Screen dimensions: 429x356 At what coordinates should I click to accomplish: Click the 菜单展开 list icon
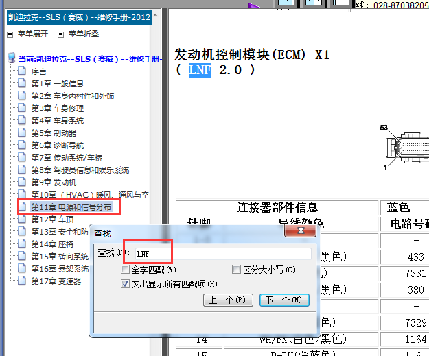click(x=10, y=34)
